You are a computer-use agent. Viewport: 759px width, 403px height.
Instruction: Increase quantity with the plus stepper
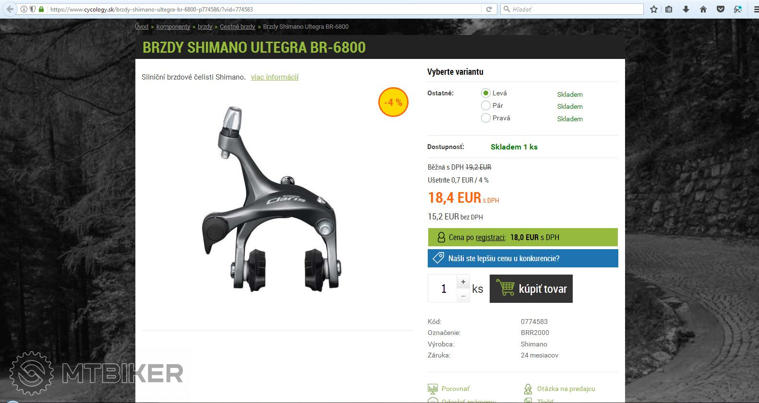point(463,282)
